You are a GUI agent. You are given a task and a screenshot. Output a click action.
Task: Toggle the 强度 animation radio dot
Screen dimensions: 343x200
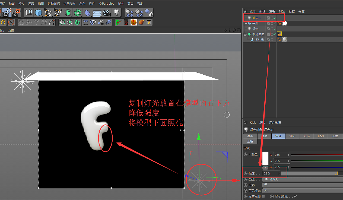pyautogui.click(x=246, y=173)
